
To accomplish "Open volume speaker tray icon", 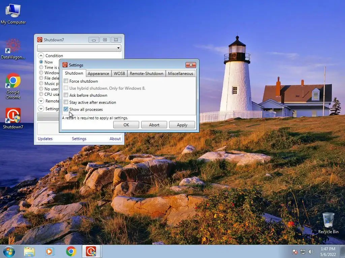I will 311,252.
